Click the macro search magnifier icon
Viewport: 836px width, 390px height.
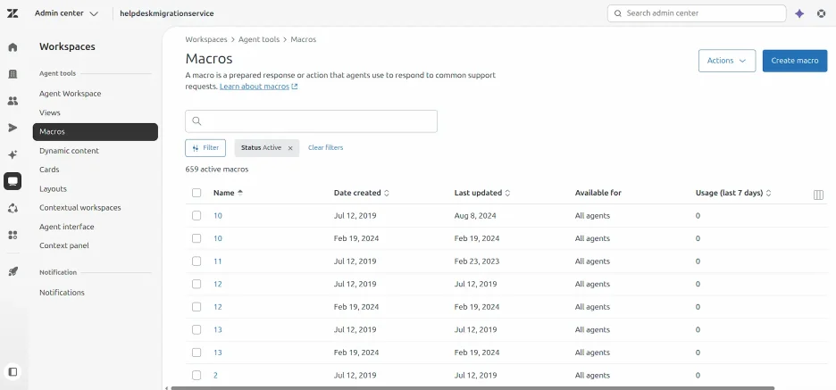[x=196, y=121]
